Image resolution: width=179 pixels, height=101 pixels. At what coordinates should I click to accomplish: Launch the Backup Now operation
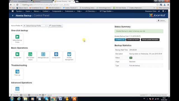(x=17, y=57)
